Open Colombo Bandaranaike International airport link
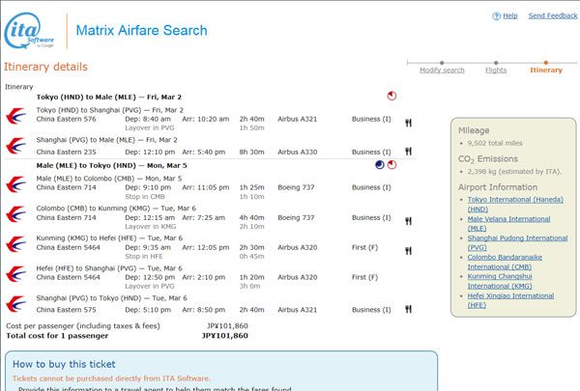 point(505,262)
